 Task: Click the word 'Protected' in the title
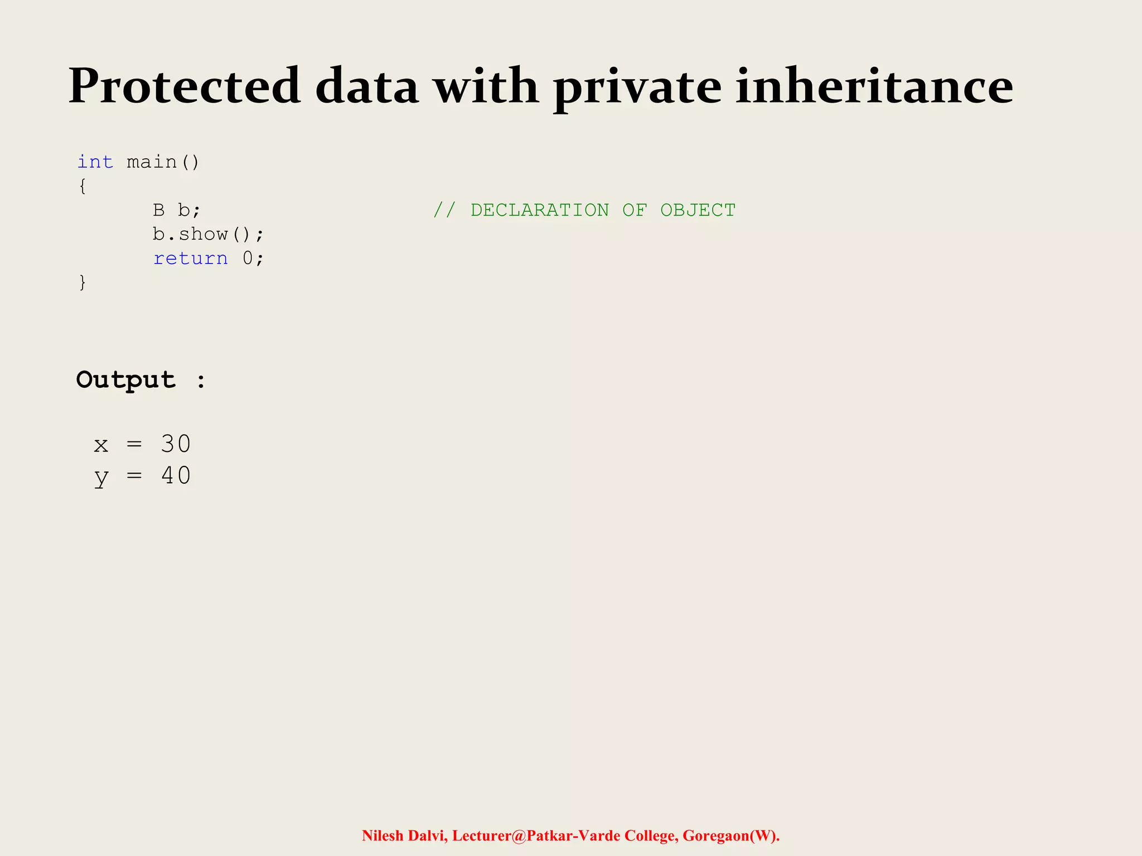point(185,87)
